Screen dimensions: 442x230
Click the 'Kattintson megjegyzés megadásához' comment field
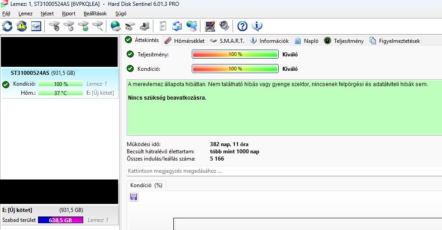click(x=285, y=171)
